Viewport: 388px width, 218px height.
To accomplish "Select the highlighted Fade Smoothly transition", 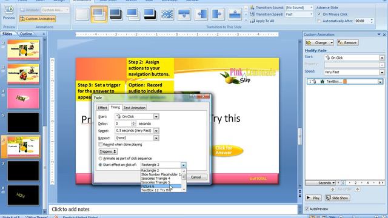I will 99,15.
